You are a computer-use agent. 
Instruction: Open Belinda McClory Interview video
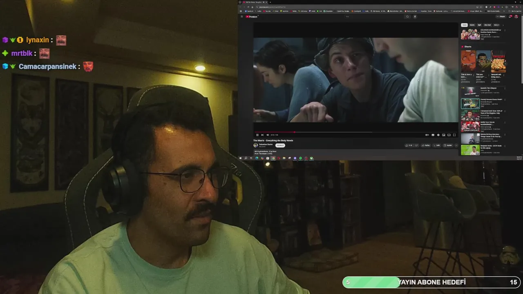point(470,139)
